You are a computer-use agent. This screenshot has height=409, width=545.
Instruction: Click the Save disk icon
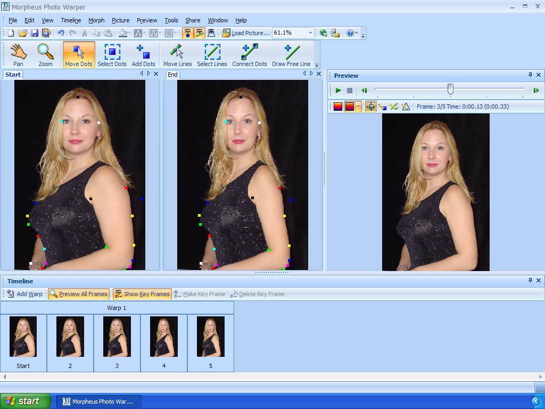coord(35,33)
